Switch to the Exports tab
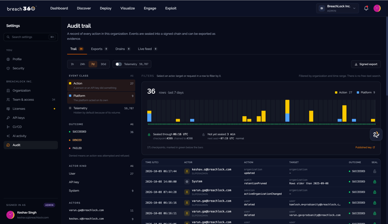The width and height of the screenshot is (388, 224). [99, 49]
